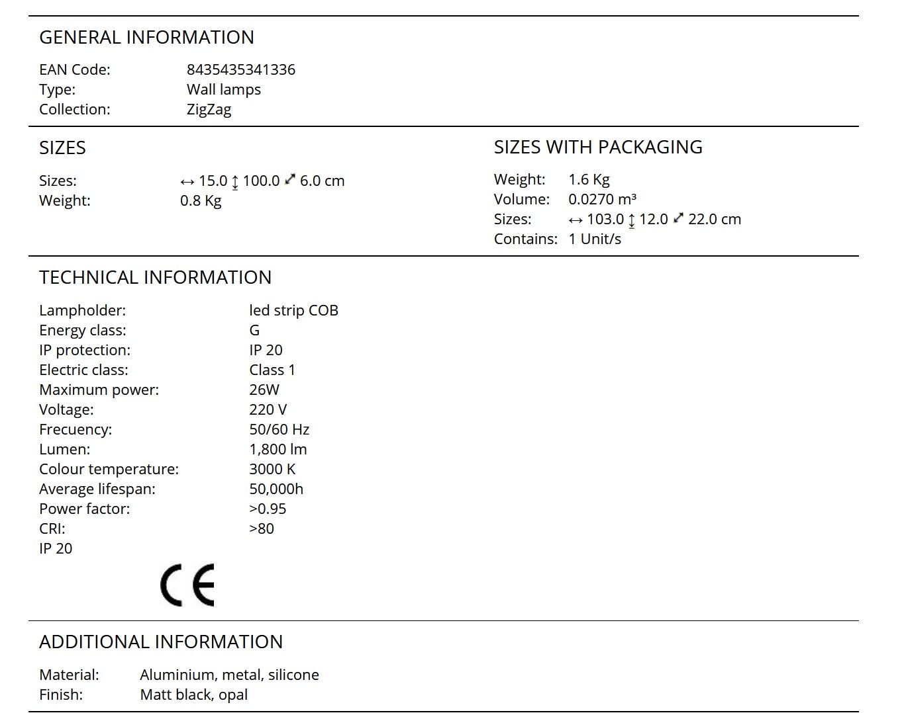
Task: Click the 'Wall lamps' type value
Action: click(x=224, y=89)
